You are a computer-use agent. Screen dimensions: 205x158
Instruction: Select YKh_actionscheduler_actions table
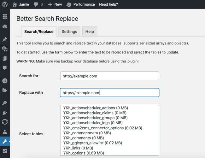[x=96, y=108]
